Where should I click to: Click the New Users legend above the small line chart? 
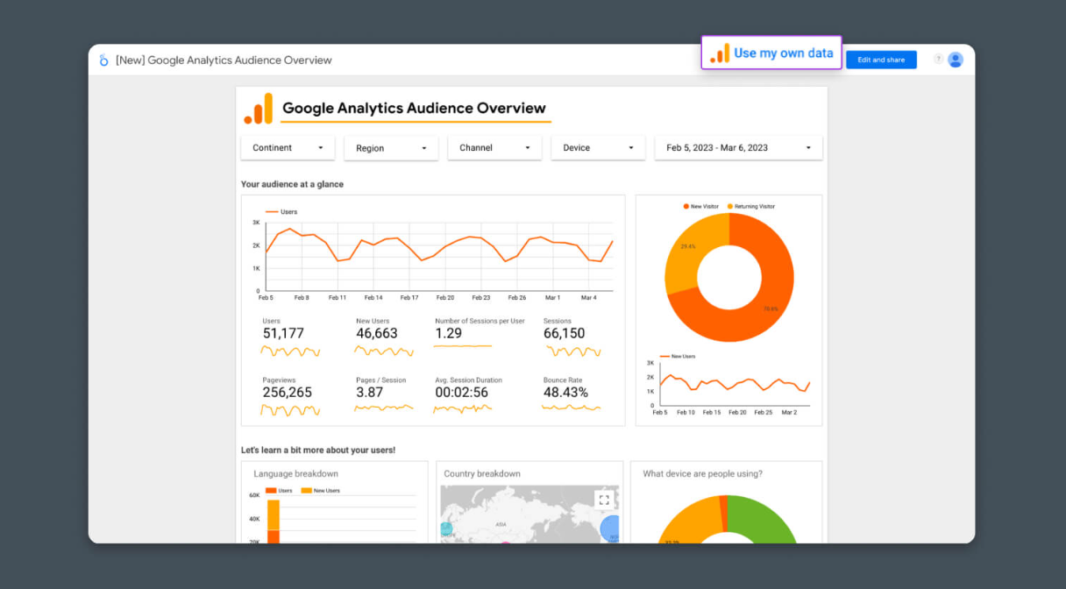click(x=676, y=357)
